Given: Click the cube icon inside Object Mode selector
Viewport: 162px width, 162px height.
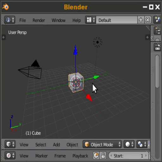Looking at the screenshot, I should click(x=87, y=144).
